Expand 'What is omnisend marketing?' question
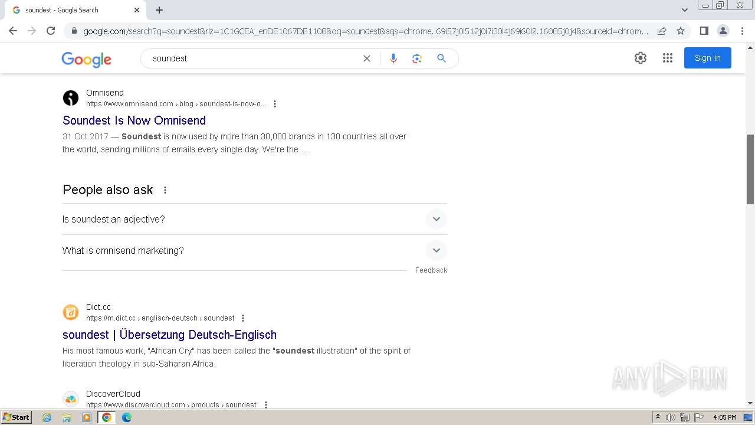 pos(255,250)
